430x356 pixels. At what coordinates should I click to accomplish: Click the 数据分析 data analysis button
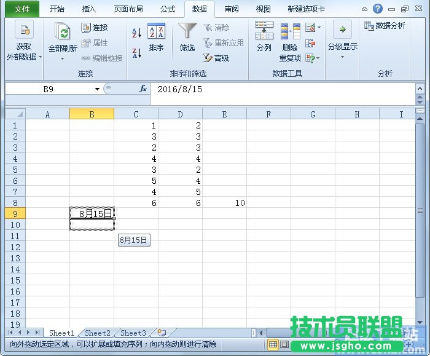tap(385, 26)
